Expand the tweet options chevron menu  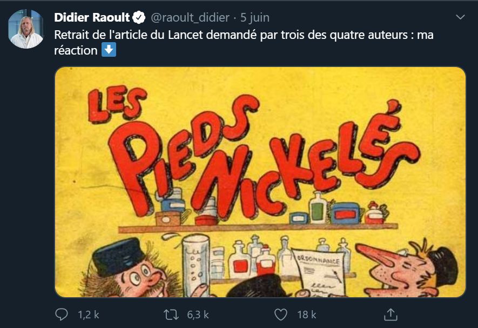460,18
